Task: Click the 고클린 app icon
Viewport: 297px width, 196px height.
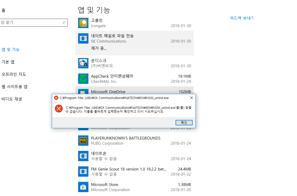Action: point(83,23)
